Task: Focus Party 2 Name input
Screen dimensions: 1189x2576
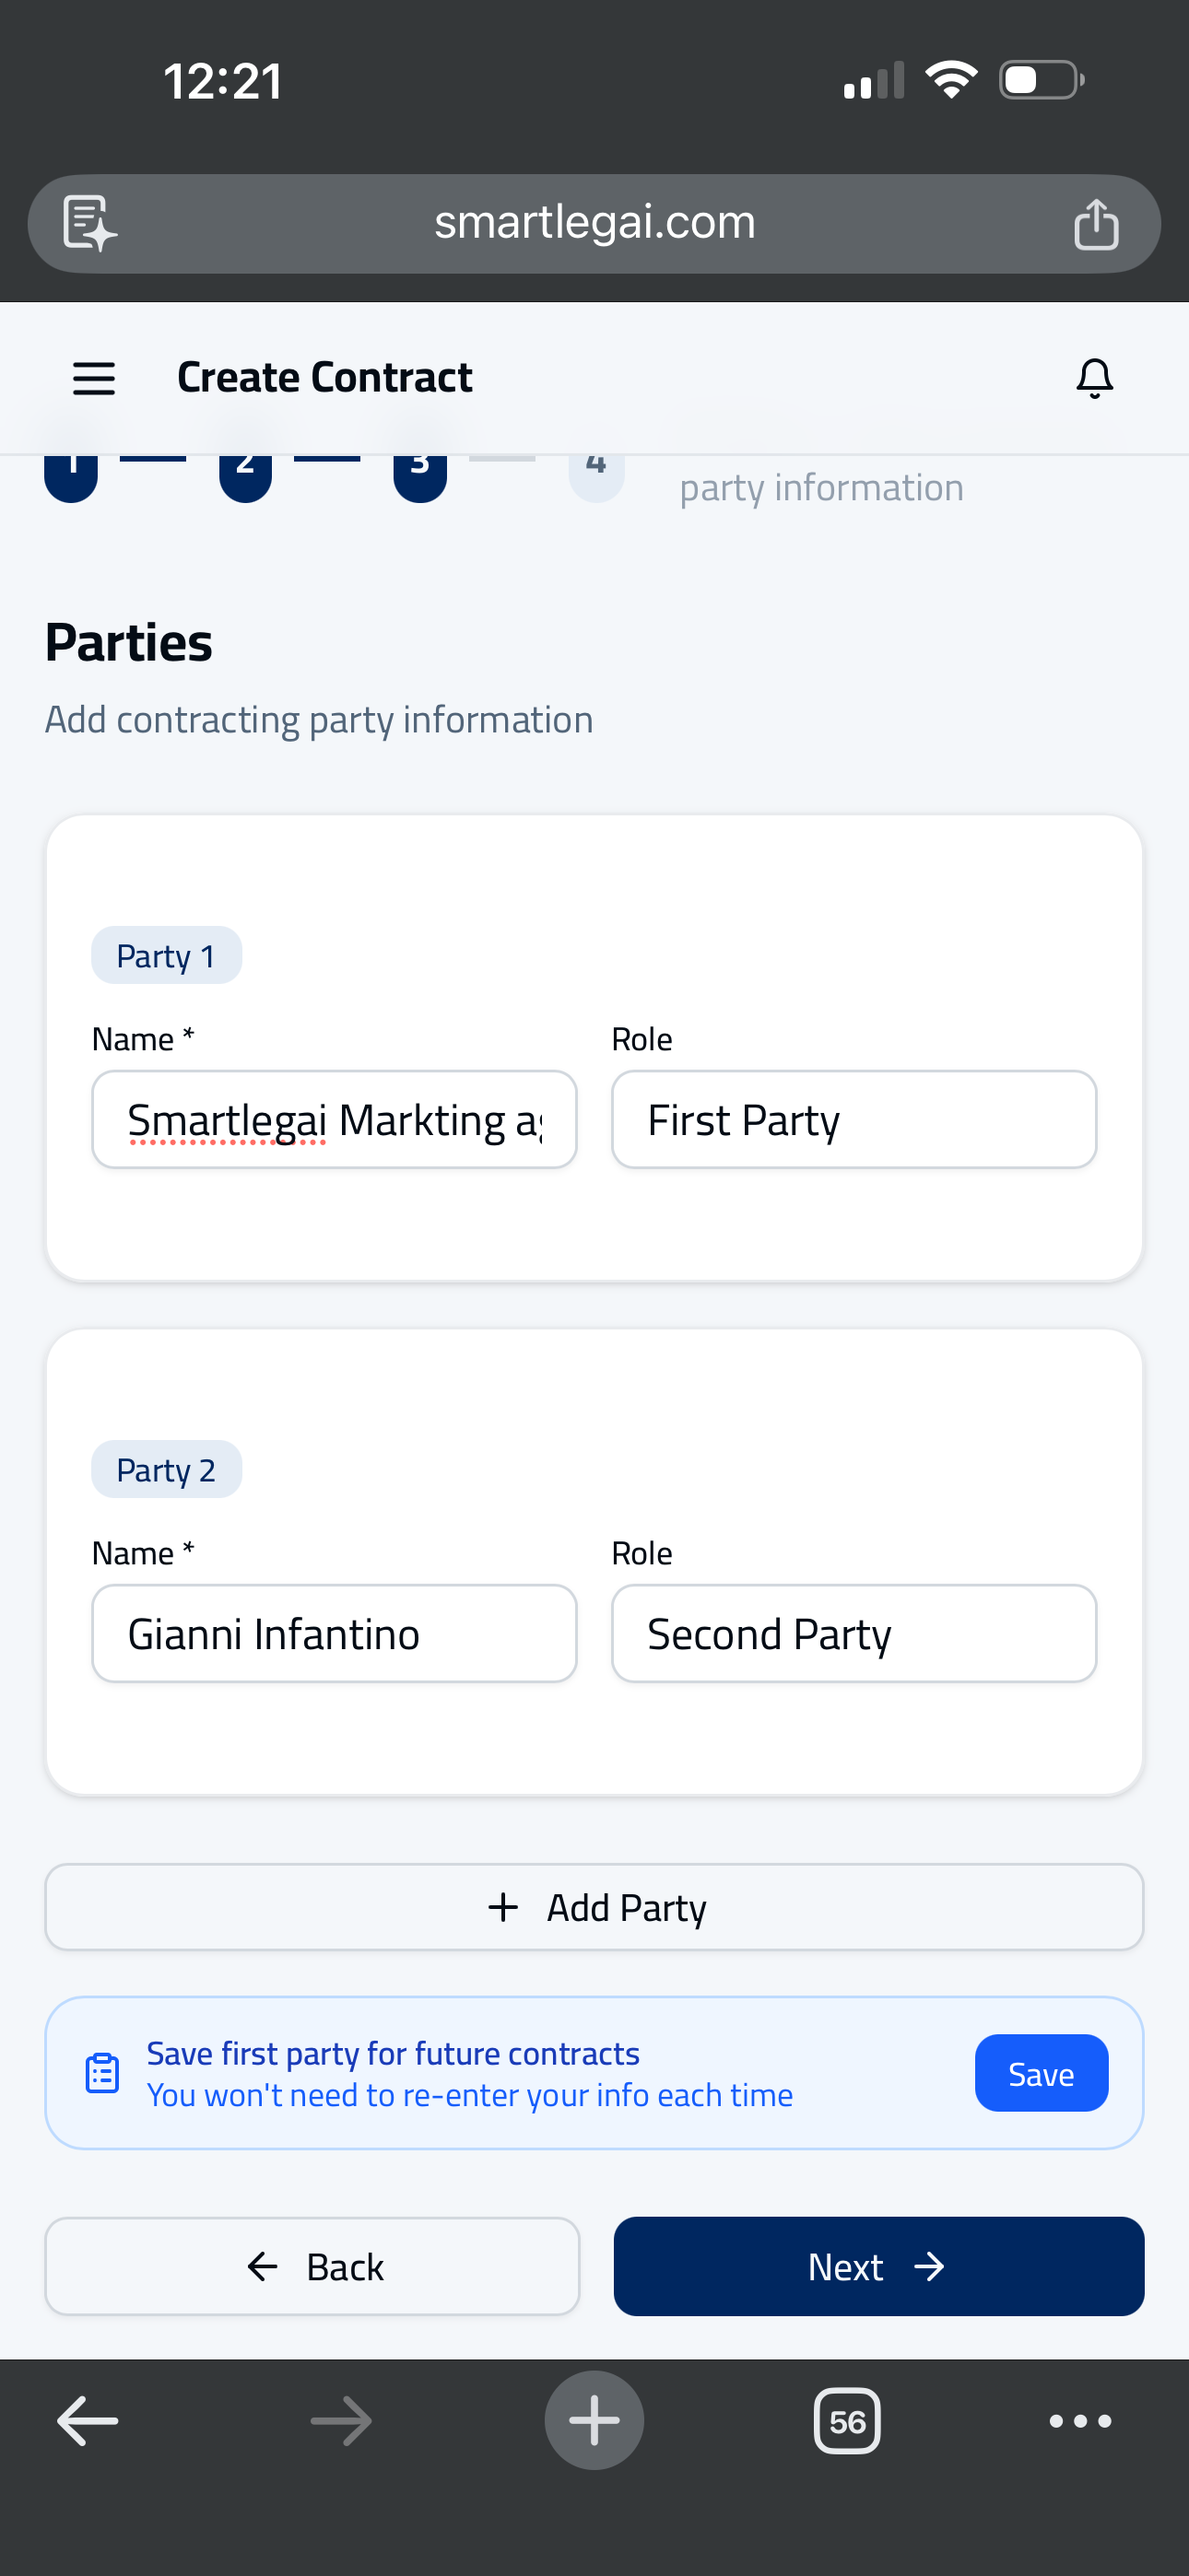Action: (x=335, y=1634)
